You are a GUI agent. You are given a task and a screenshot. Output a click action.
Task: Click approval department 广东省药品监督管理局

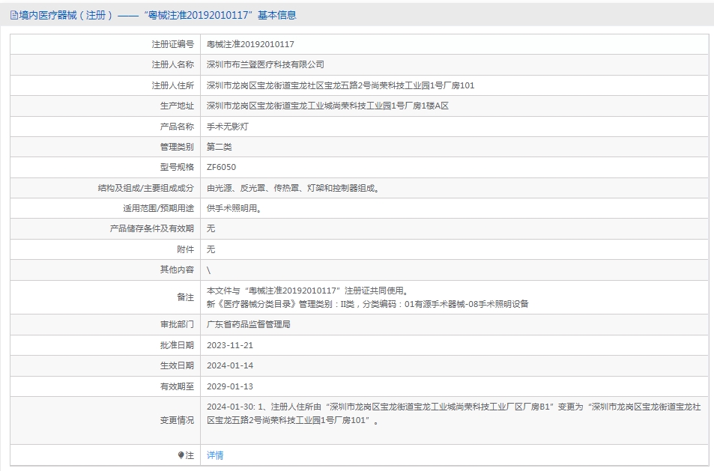pos(249,324)
